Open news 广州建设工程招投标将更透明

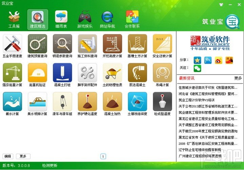pyautogui.click(x=200, y=156)
